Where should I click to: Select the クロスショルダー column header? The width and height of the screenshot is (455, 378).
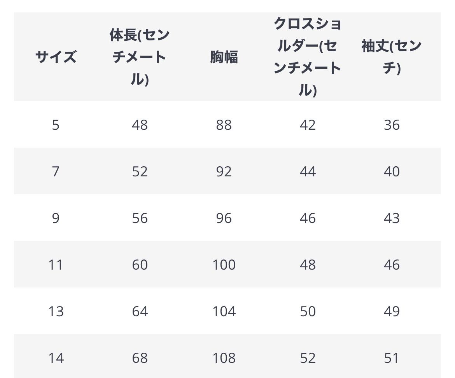(308, 57)
